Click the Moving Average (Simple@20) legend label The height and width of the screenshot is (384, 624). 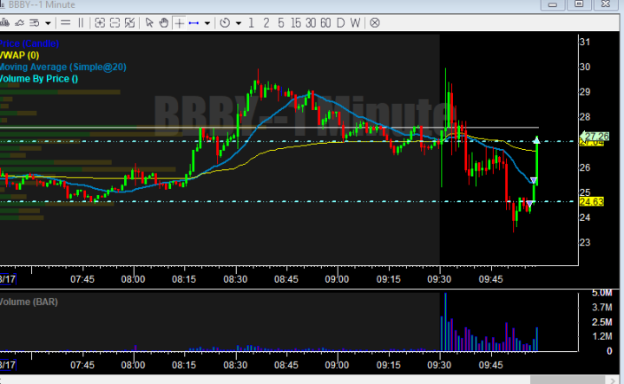click(62, 68)
